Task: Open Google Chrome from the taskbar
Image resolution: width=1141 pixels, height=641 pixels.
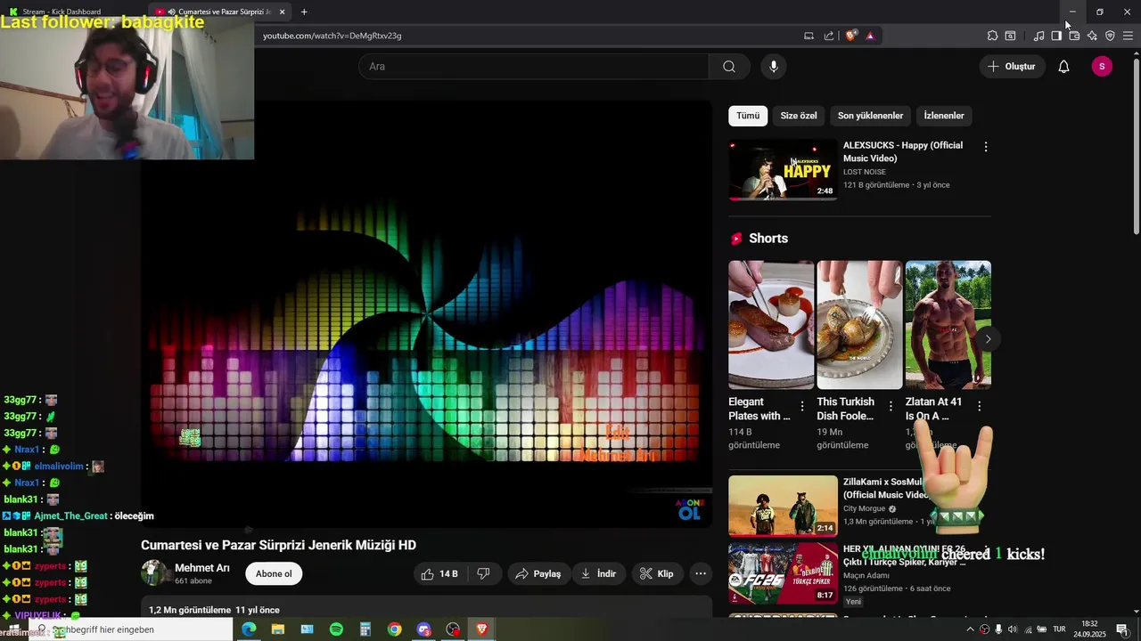Action: tap(394, 629)
